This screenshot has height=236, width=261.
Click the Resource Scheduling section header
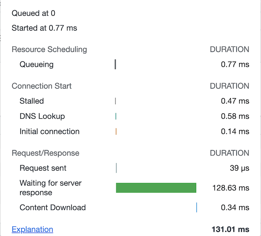[x=49, y=50]
